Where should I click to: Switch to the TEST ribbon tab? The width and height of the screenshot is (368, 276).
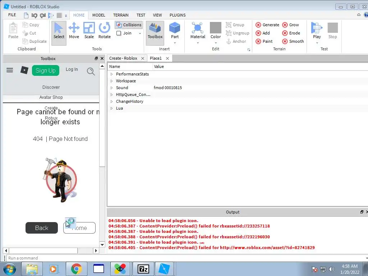point(141,15)
